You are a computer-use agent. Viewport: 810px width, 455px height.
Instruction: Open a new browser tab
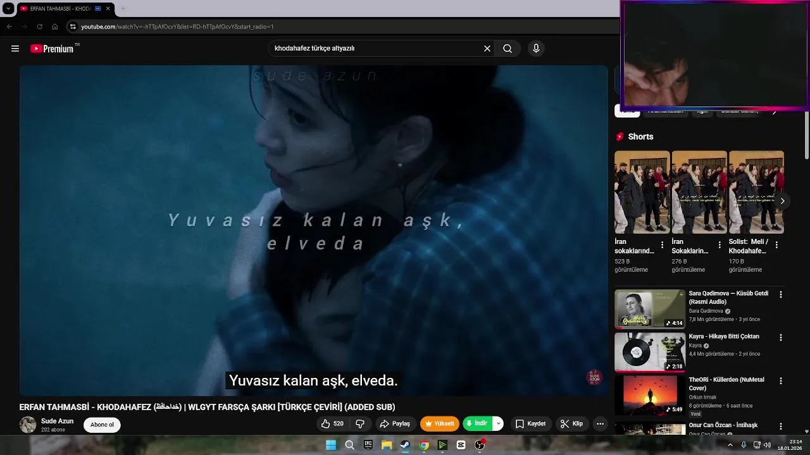click(123, 9)
